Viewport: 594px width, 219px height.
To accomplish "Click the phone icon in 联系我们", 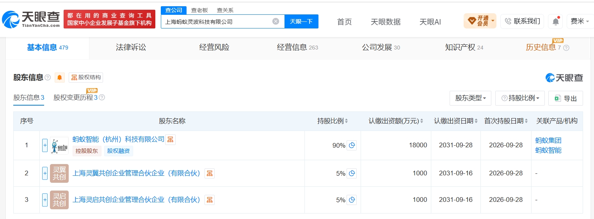I will 508,21.
